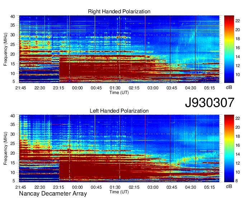The width and height of the screenshot is (244, 198).
Task: Click the top colorbar gradient
Action: (x=229, y=49)
